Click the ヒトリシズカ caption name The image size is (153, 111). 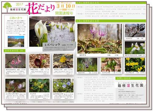pos(106,73)
